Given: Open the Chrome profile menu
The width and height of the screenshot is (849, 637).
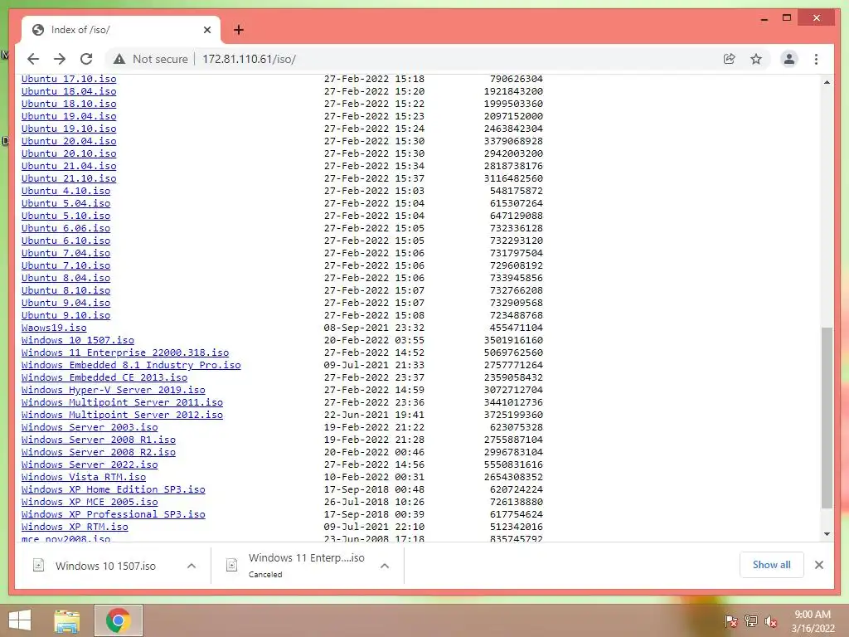Looking at the screenshot, I should (789, 59).
